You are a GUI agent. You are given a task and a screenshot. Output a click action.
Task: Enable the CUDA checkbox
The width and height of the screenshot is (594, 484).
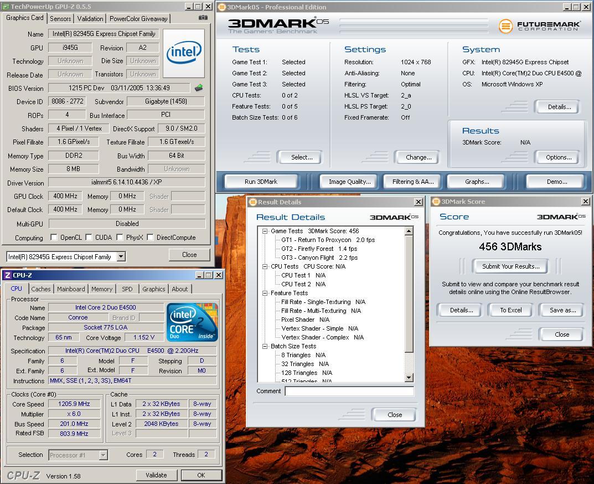tap(89, 237)
